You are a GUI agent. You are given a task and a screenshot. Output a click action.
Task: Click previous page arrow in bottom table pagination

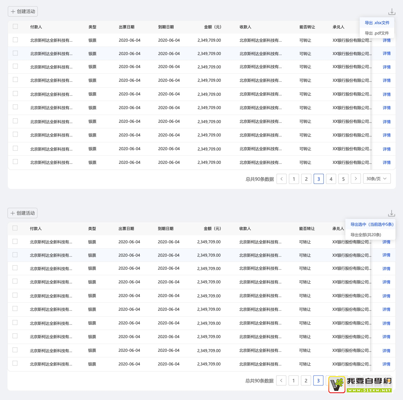tap(281, 380)
